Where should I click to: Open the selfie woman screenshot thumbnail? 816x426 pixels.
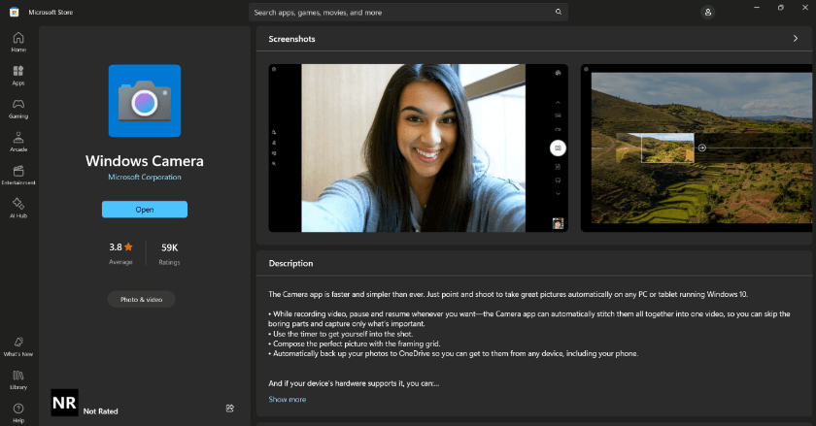tap(418, 147)
